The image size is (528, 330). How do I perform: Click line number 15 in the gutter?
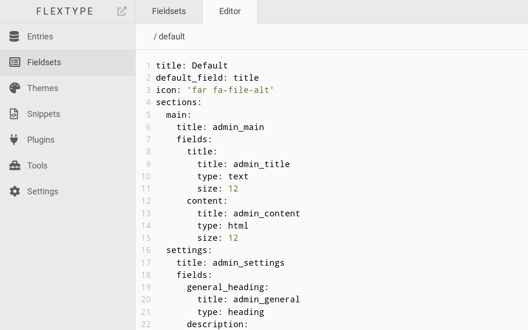(146, 238)
